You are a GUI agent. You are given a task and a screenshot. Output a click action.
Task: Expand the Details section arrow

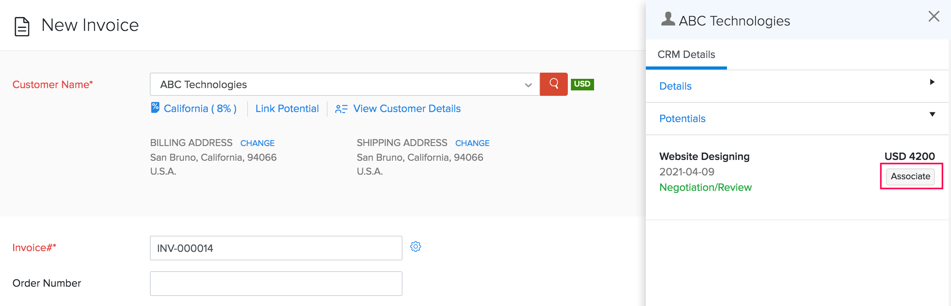(932, 82)
